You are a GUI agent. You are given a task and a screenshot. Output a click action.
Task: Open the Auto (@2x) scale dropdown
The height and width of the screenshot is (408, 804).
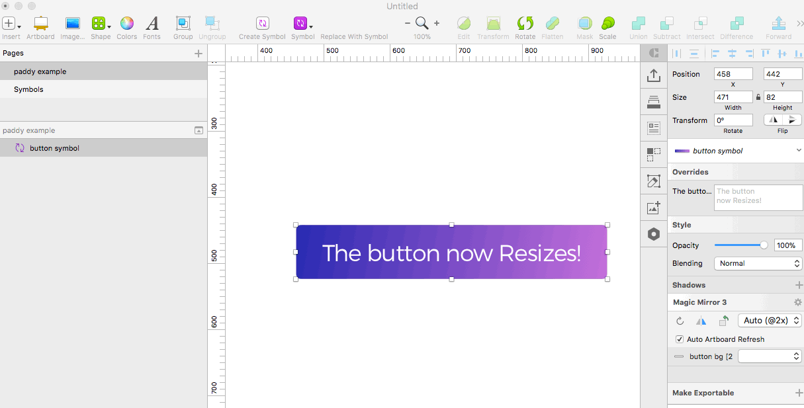(770, 320)
